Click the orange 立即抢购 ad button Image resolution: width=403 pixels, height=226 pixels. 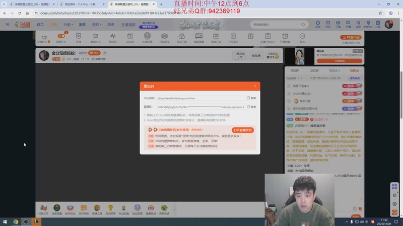[339, 61]
